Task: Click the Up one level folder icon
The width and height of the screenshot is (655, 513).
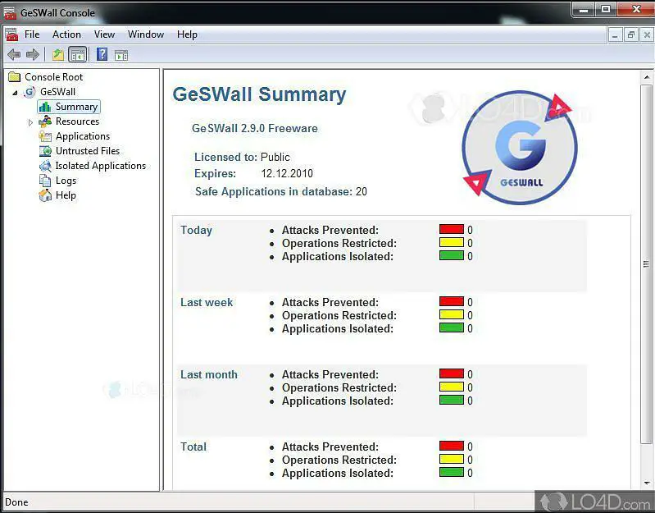Action: click(58, 54)
